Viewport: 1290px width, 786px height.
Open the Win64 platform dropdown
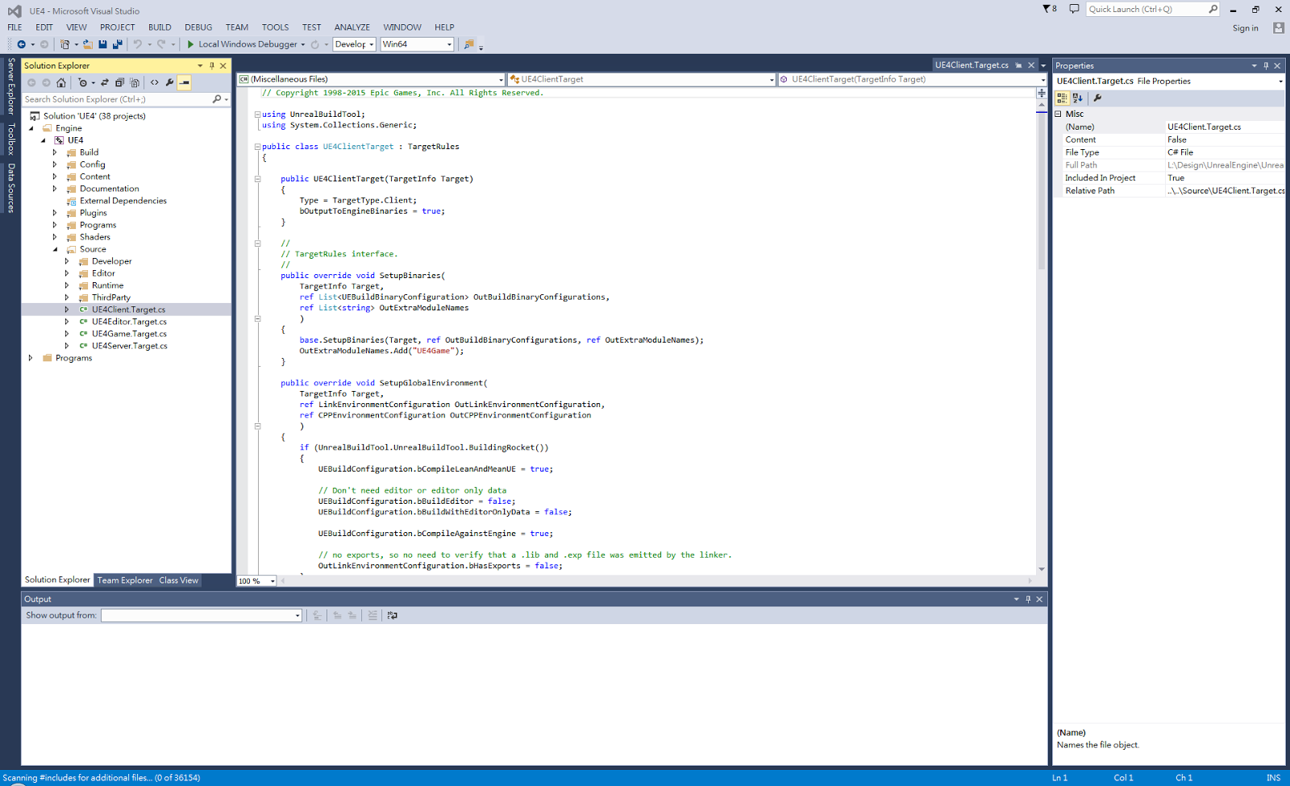point(448,44)
